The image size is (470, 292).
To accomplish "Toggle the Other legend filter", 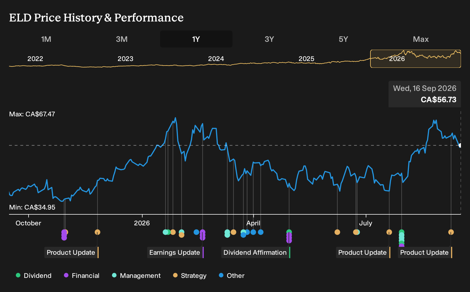I will (x=232, y=275).
